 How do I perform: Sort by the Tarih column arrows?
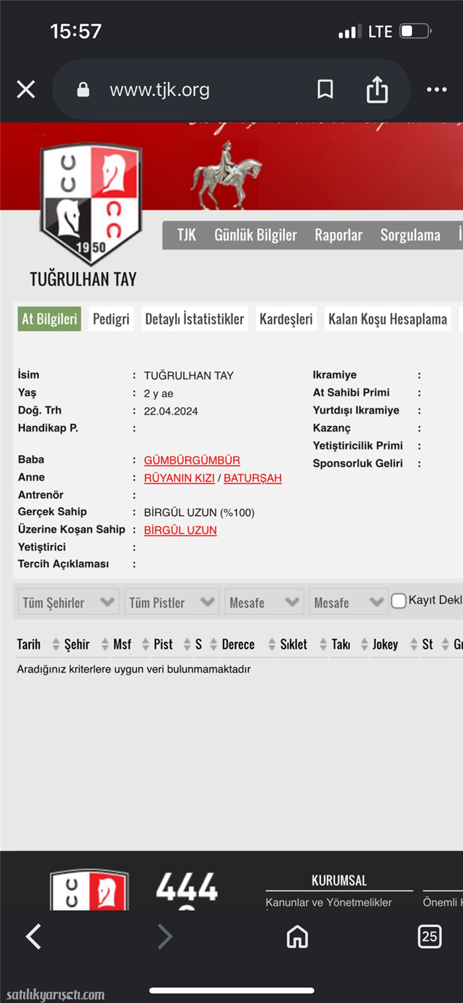56,644
